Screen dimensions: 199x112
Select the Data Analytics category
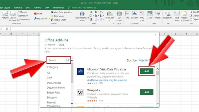tap(54, 83)
